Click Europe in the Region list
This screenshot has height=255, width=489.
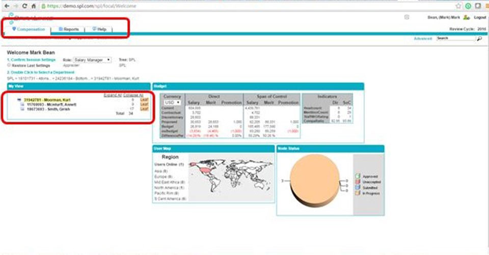164,177
